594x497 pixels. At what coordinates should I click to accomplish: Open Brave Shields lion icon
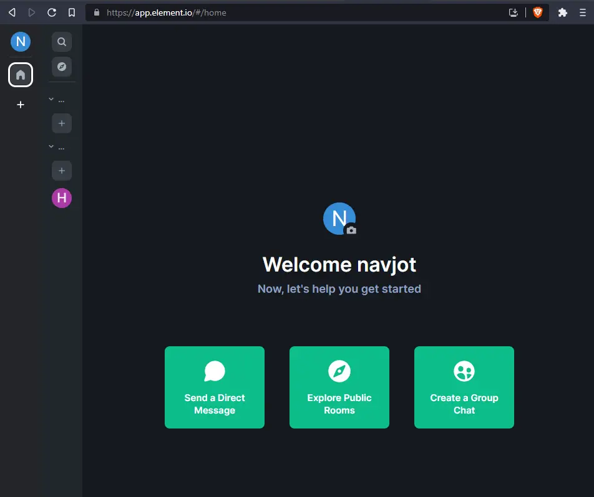tap(537, 12)
